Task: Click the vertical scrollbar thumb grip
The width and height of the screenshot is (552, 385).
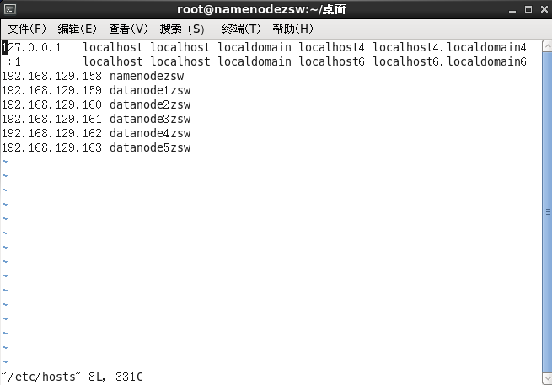Action: pos(548,211)
